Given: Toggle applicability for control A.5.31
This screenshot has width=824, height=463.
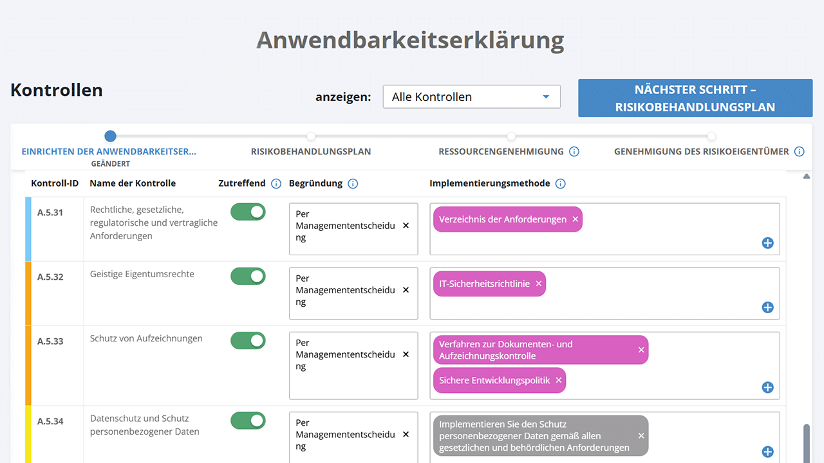Looking at the screenshot, I should [248, 212].
